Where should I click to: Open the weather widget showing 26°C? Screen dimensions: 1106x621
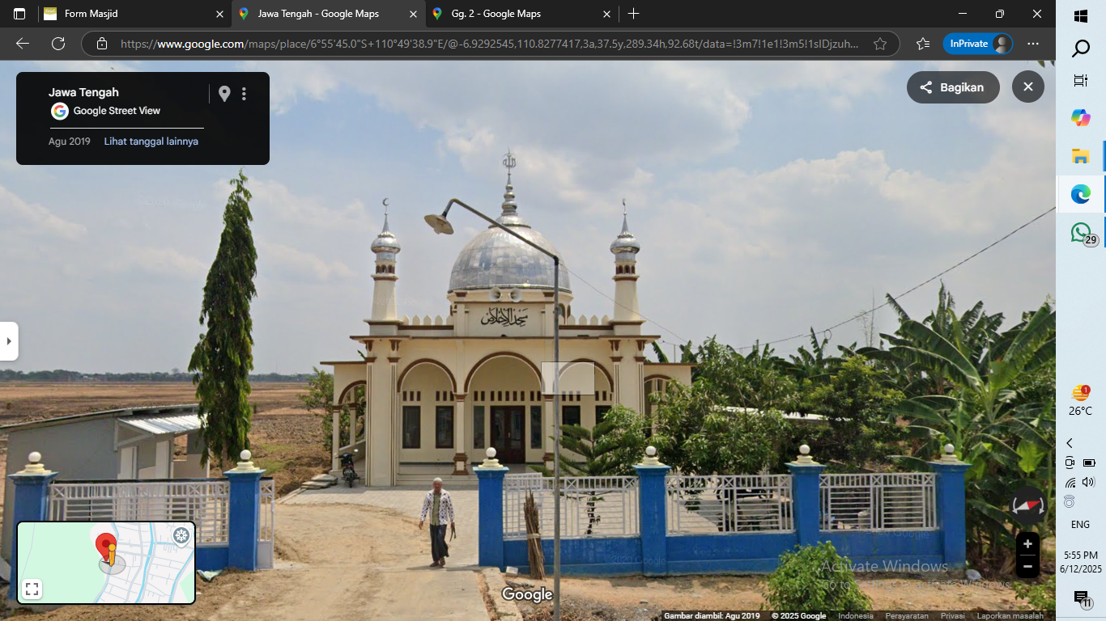(x=1081, y=400)
